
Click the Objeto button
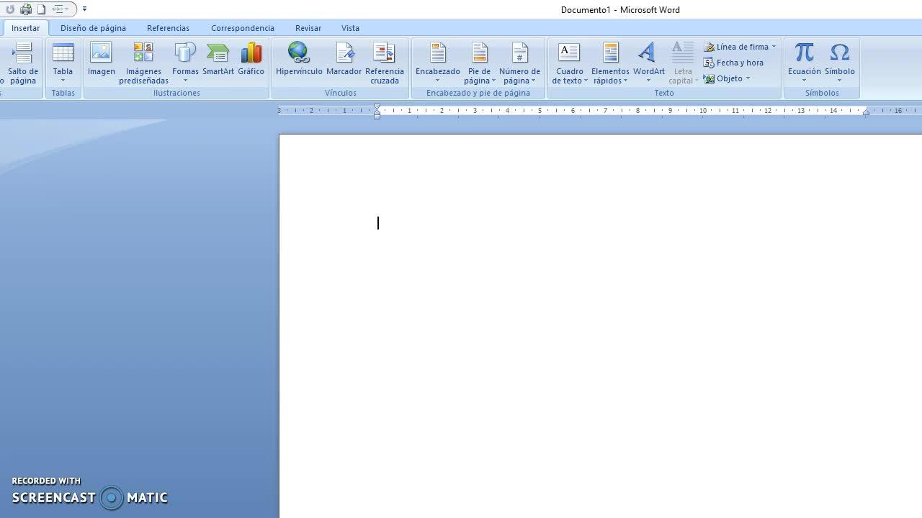[723, 78]
